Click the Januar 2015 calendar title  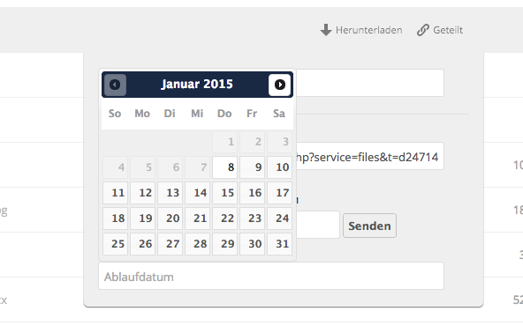(x=197, y=85)
